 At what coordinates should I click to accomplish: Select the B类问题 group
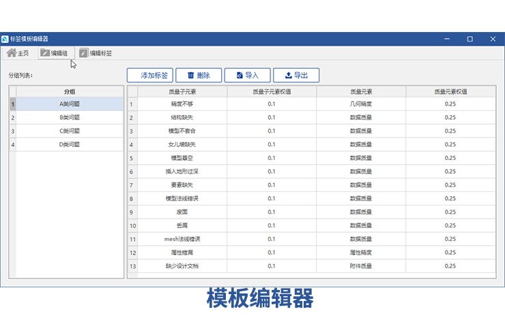point(70,117)
